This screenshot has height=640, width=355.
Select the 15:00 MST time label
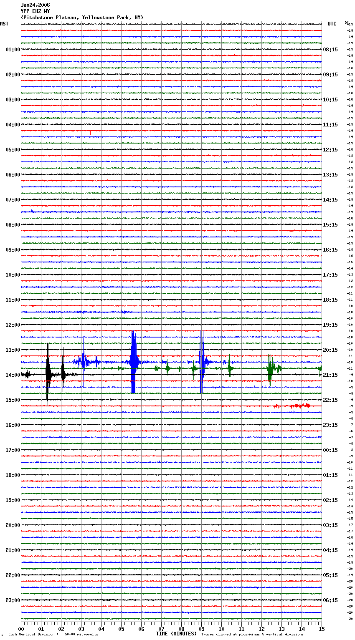13,400
